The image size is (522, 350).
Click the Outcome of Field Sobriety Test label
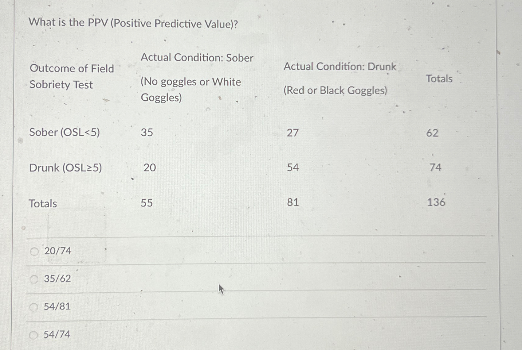coord(72,77)
